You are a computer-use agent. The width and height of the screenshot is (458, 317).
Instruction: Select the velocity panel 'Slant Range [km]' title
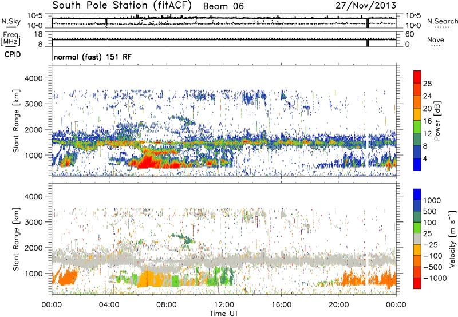(16, 239)
